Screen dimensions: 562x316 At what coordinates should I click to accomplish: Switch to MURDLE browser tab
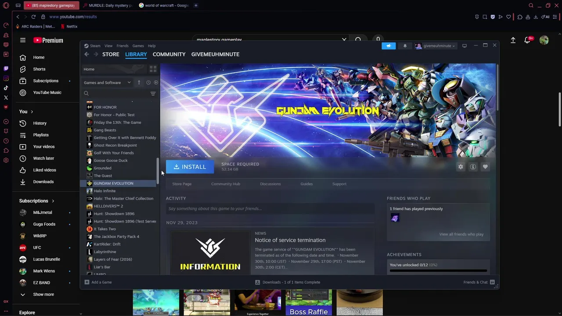coord(108,5)
